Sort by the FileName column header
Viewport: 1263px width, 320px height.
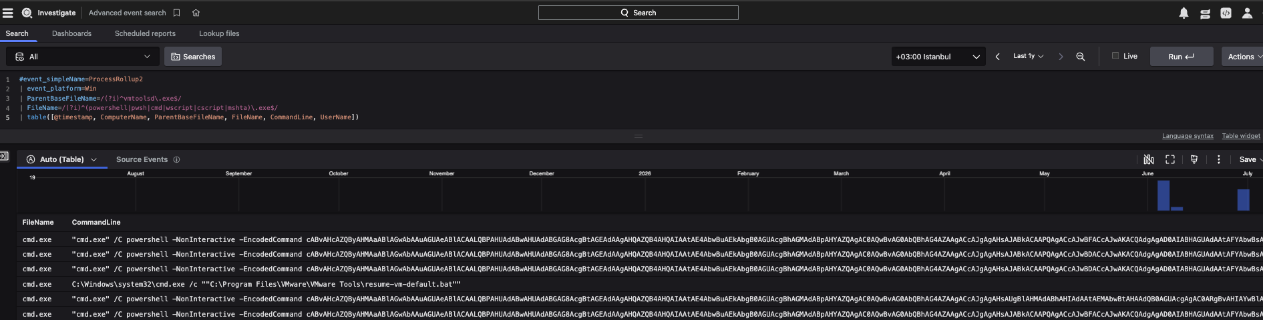38,222
